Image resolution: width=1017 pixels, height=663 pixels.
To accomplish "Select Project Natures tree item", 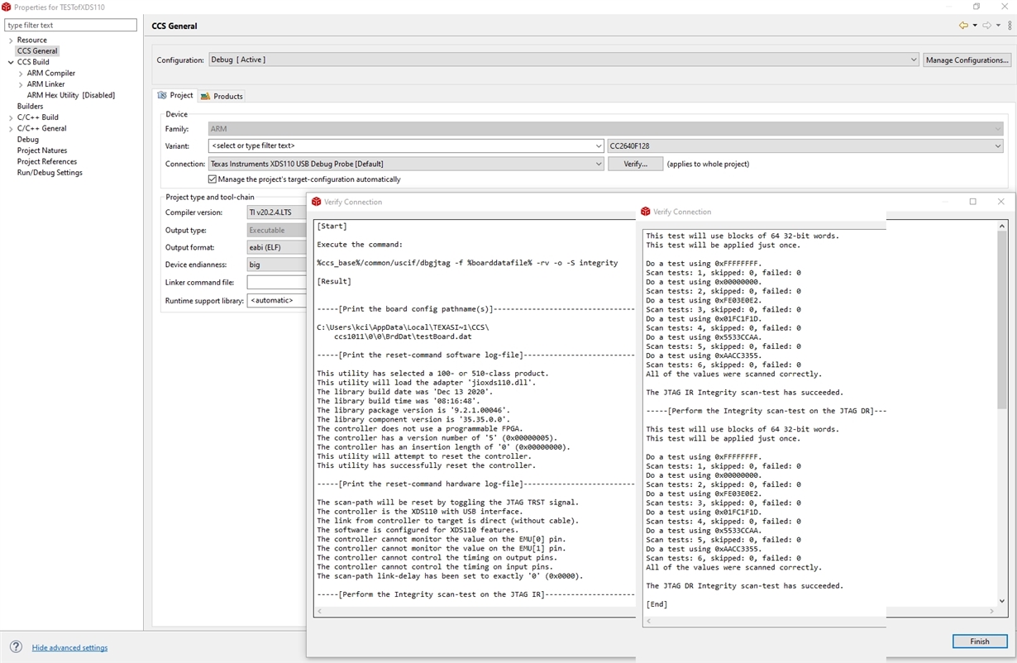I will click(42, 150).
